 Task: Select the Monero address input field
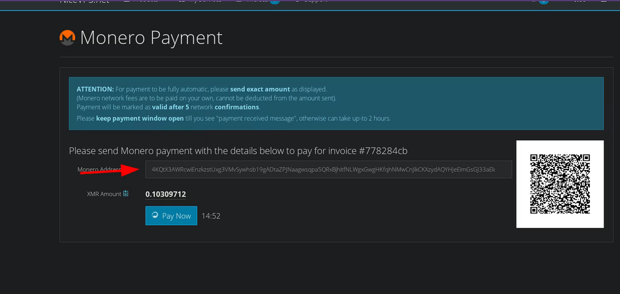tap(328, 169)
